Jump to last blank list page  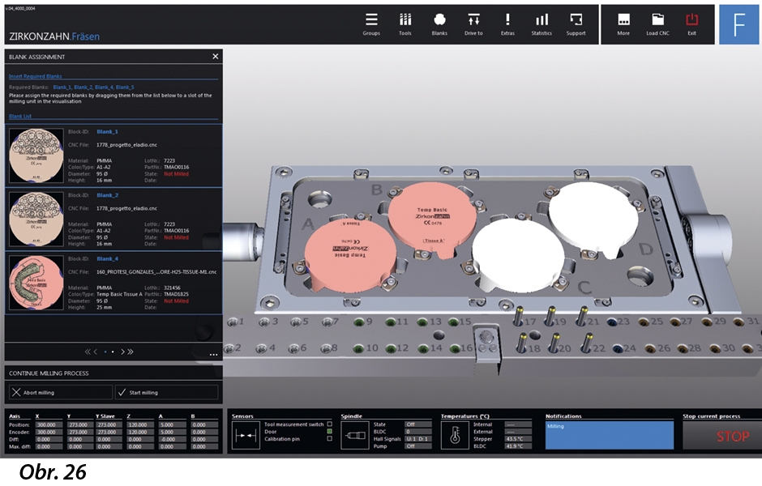coord(131,352)
